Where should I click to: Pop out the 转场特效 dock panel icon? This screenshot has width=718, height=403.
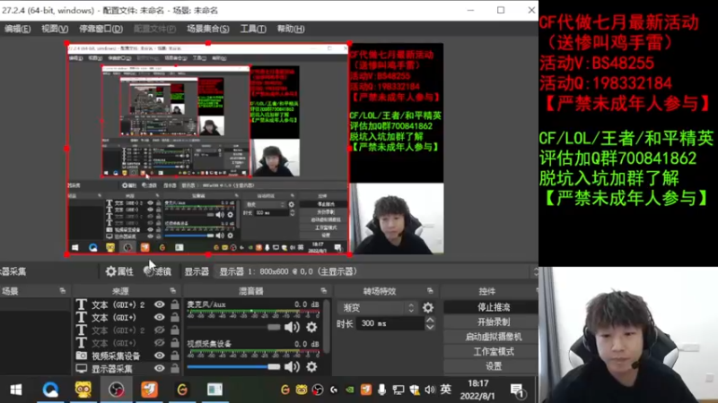click(x=430, y=290)
